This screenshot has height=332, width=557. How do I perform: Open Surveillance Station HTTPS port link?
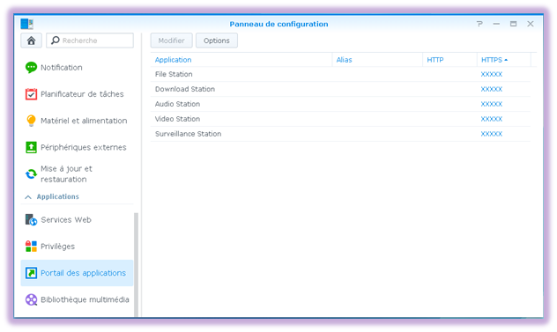(x=491, y=134)
